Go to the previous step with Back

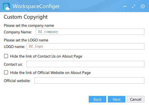click(97, 99)
